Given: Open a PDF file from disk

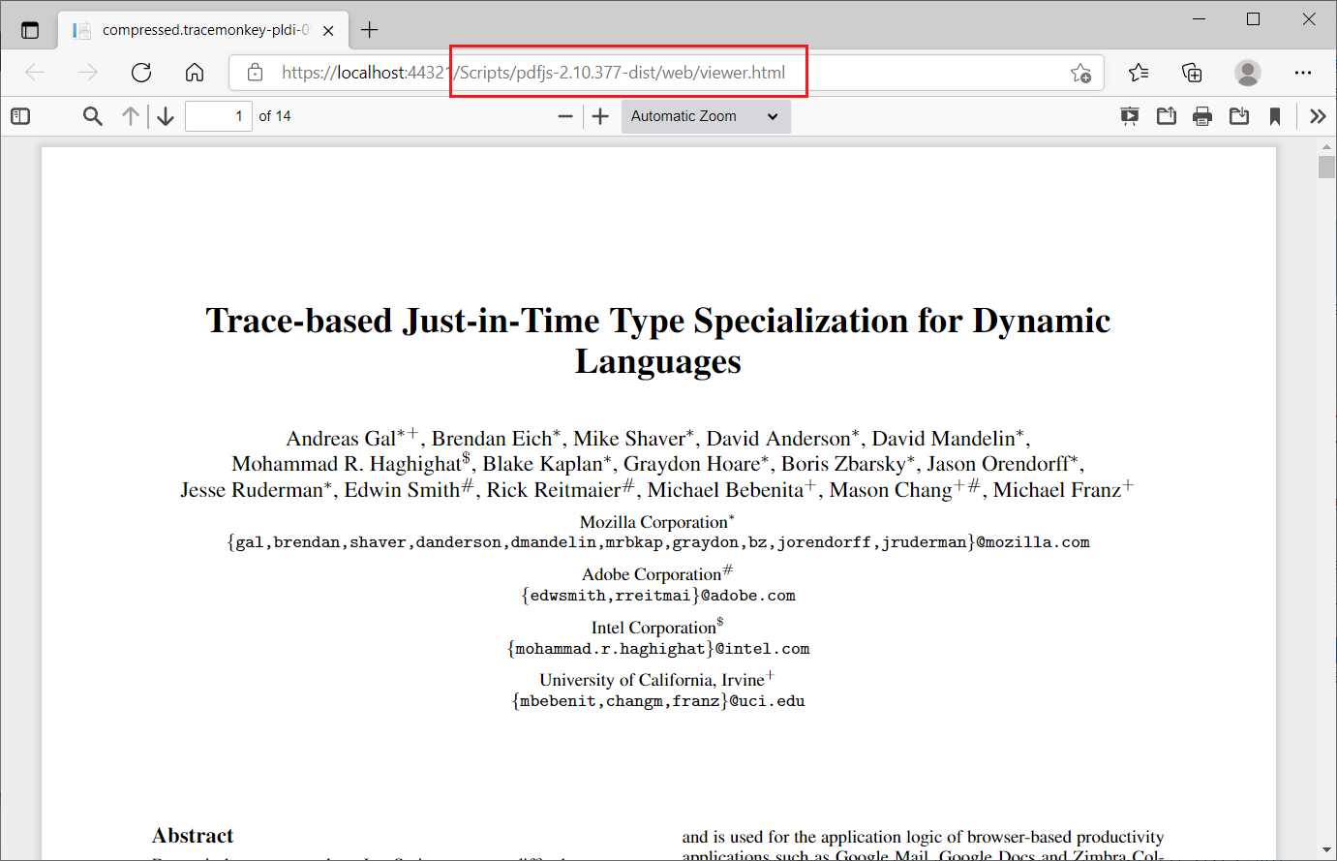Looking at the screenshot, I should 1166,115.
